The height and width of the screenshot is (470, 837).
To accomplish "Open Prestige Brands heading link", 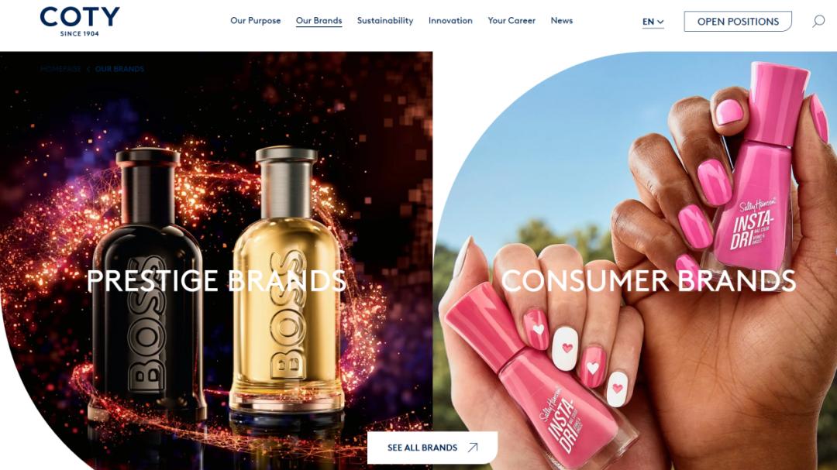I will 216,280.
